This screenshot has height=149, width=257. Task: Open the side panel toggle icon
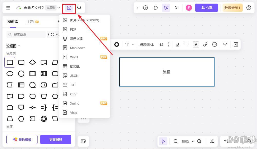coord(236,44)
